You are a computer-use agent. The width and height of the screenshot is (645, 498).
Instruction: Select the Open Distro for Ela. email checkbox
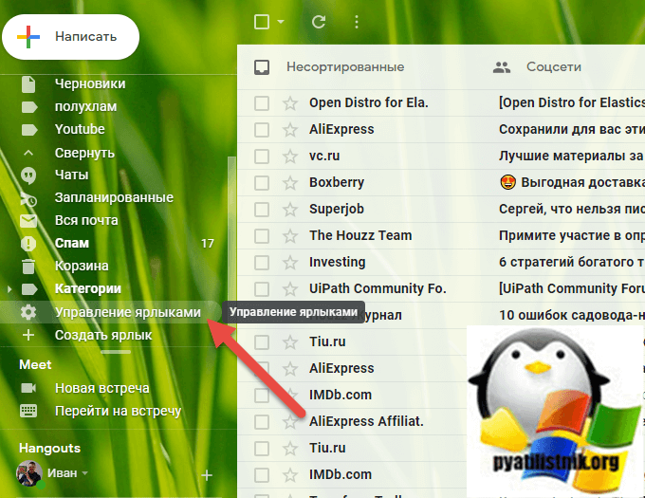click(x=262, y=103)
